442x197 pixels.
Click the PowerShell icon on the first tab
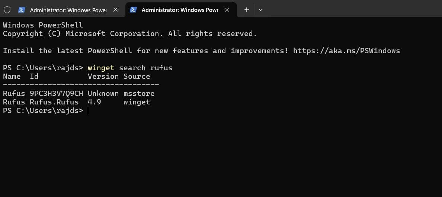pyautogui.click(x=22, y=10)
